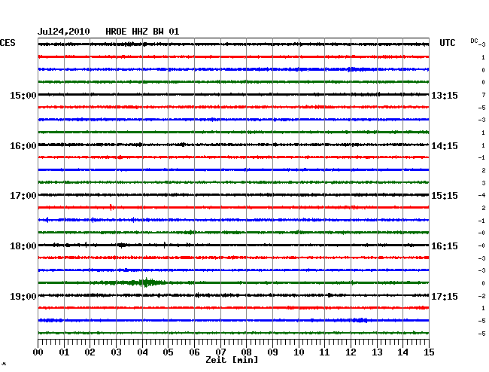This screenshot has width=489, height=372.
Task: Click minute 15 on the time axis
Action: pos(429,352)
